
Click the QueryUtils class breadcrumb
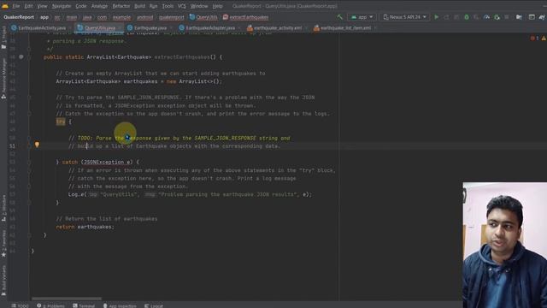coord(203,17)
